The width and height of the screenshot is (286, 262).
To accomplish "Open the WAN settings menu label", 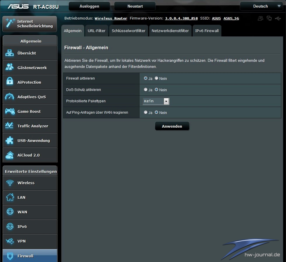I will (22, 212).
